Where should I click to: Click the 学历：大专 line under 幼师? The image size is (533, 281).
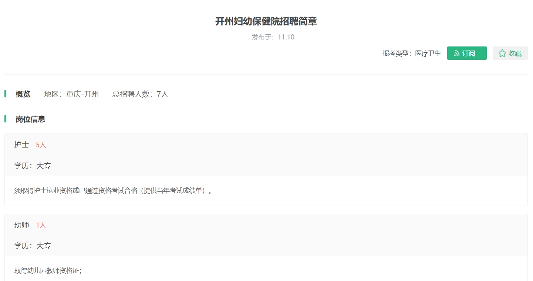33,246
